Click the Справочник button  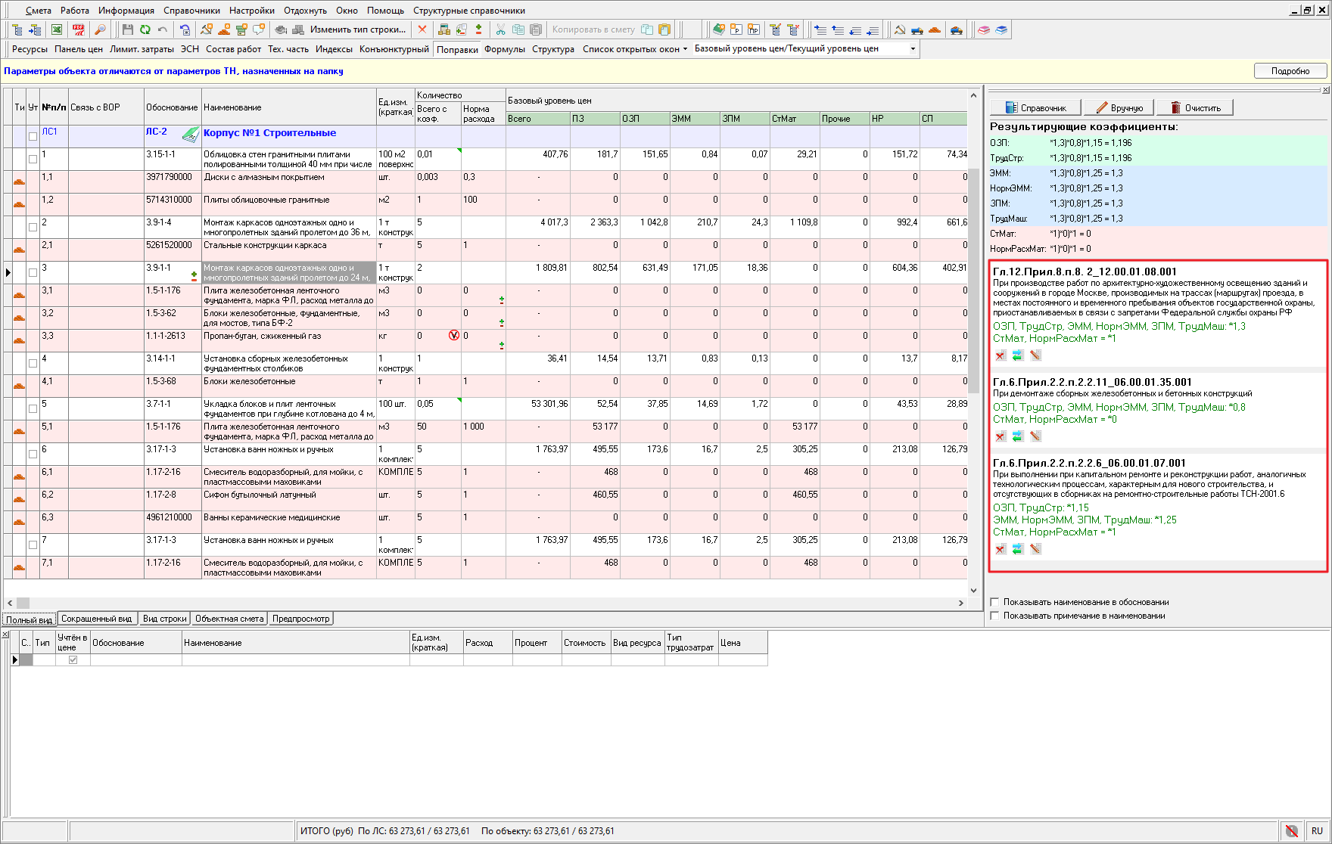[1035, 108]
